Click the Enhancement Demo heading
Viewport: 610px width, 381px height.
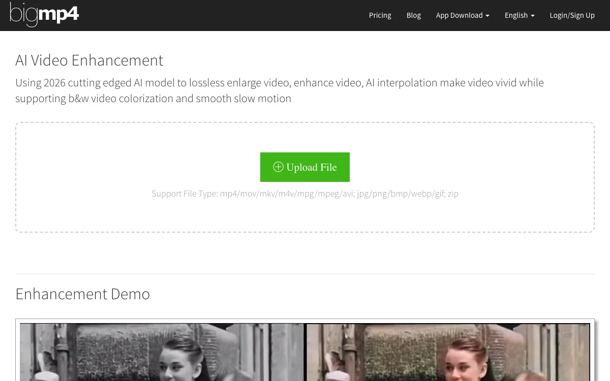(x=82, y=294)
